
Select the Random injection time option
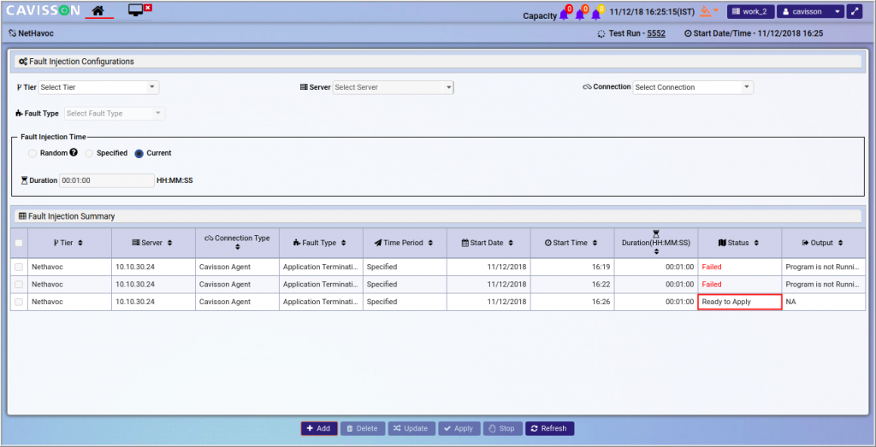(x=33, y=154)
